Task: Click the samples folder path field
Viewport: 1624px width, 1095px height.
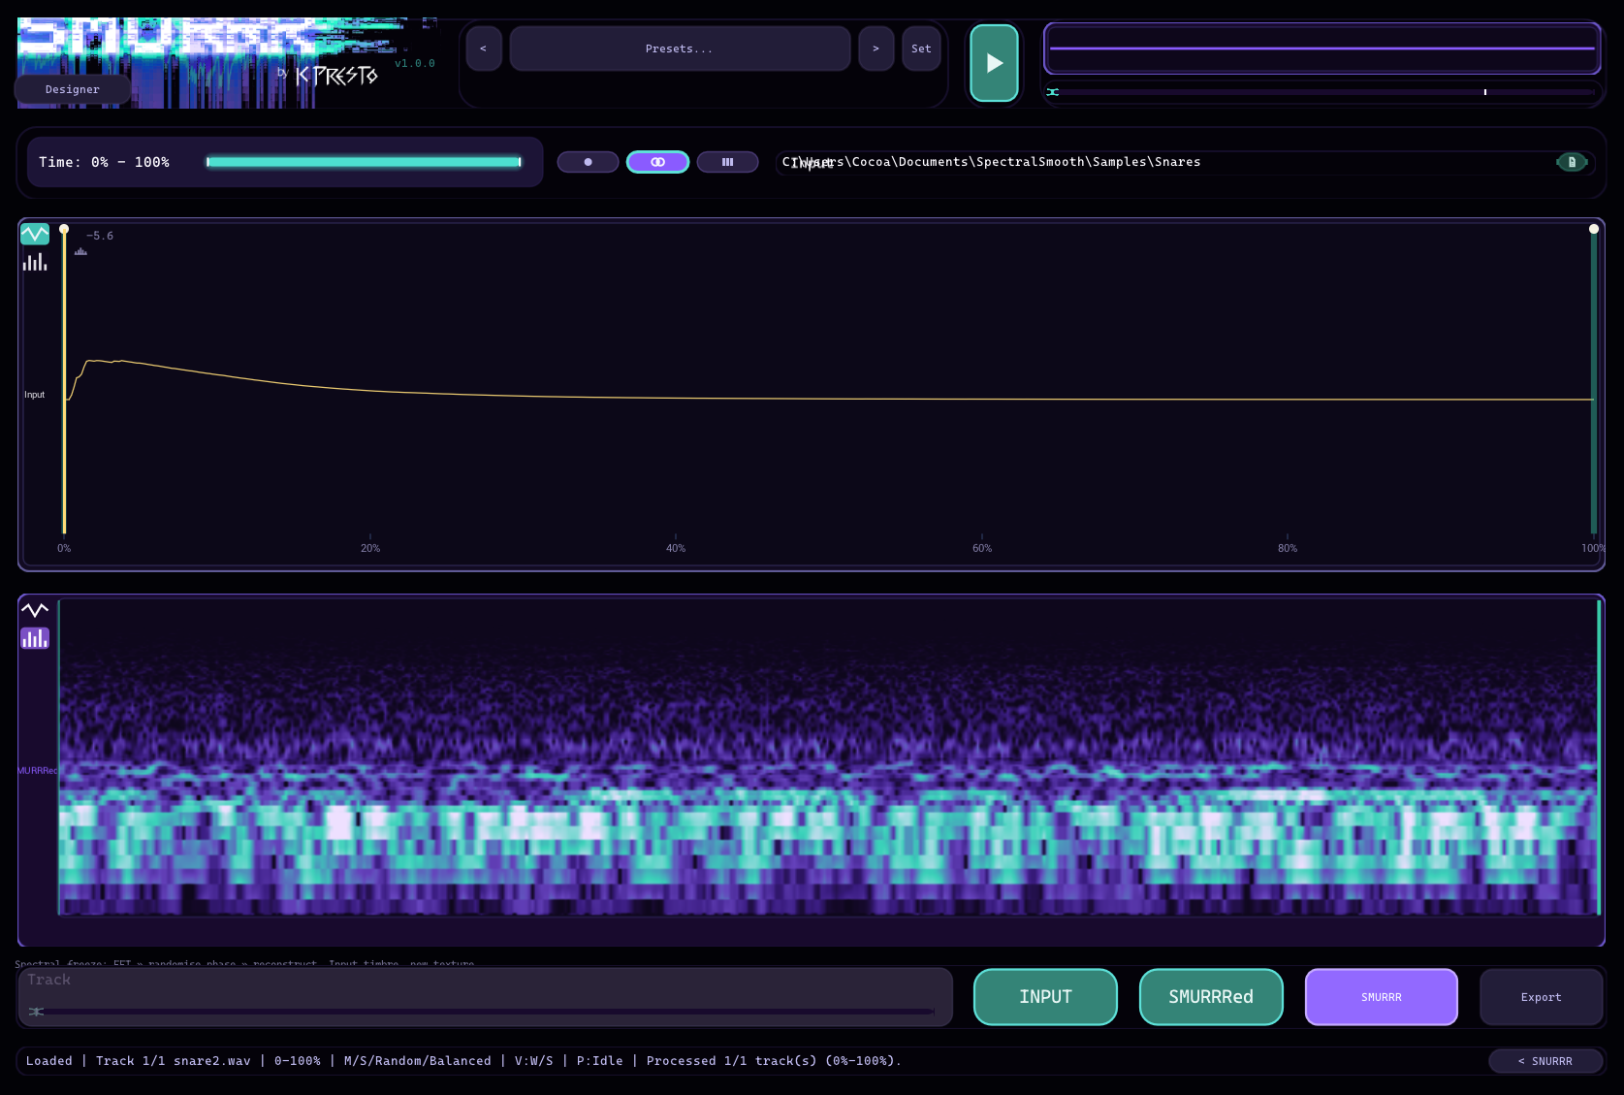Action: (x=1165, y=162)
